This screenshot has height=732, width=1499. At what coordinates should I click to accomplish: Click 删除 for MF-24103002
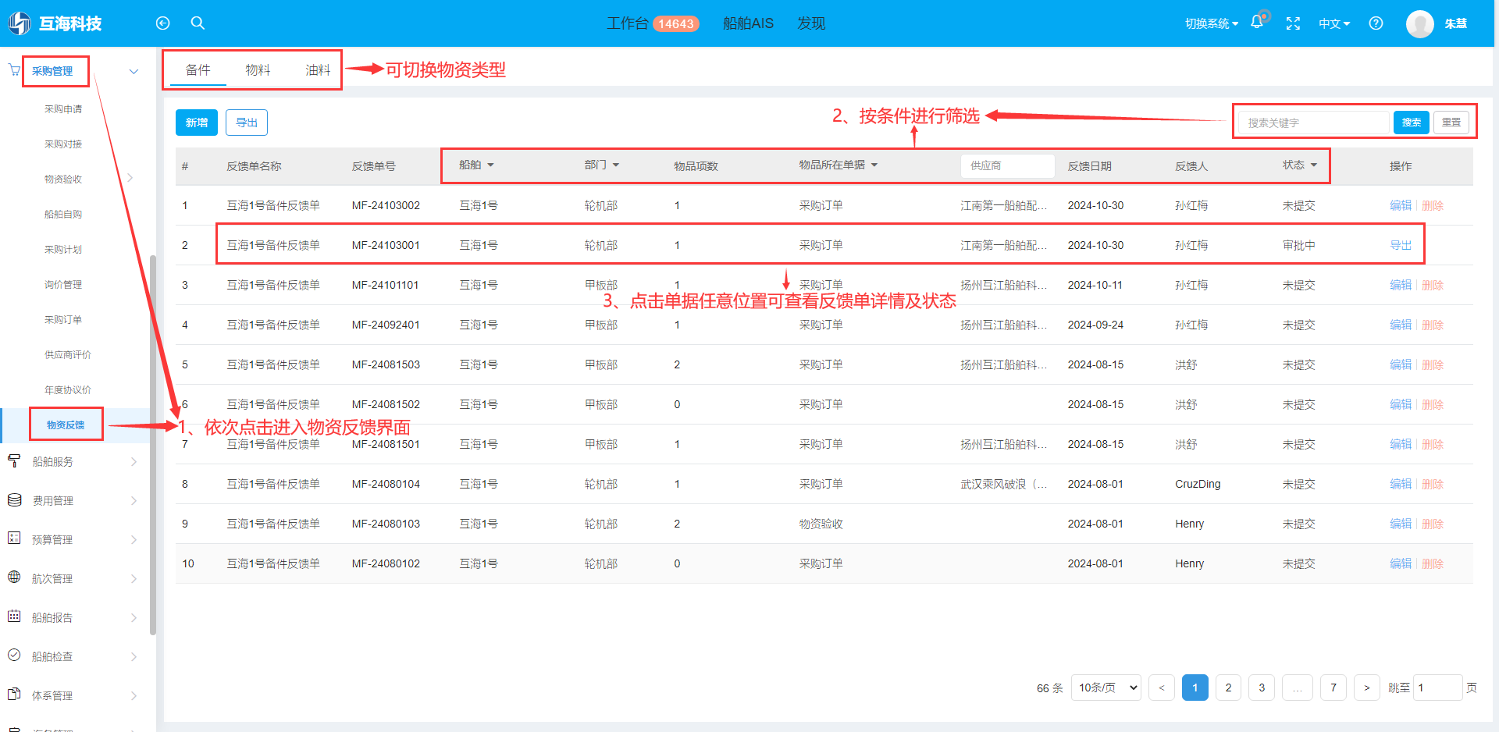(x=1433, y=205)
